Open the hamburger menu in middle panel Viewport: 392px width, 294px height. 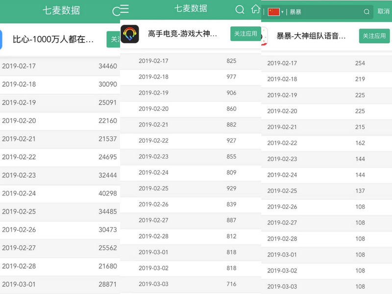click(125, 9)
